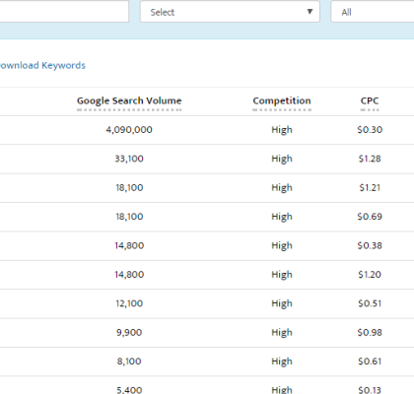
Task: Click the $0.69 CPC value
Action: [370, 217]
